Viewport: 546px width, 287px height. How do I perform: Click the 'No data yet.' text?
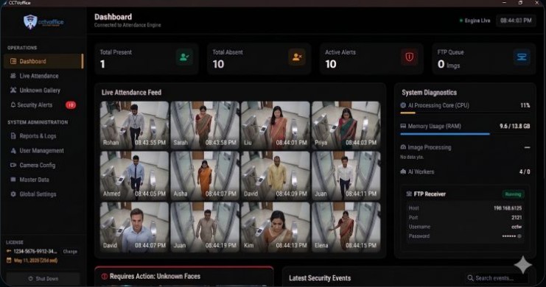click(x=412, y=157)
